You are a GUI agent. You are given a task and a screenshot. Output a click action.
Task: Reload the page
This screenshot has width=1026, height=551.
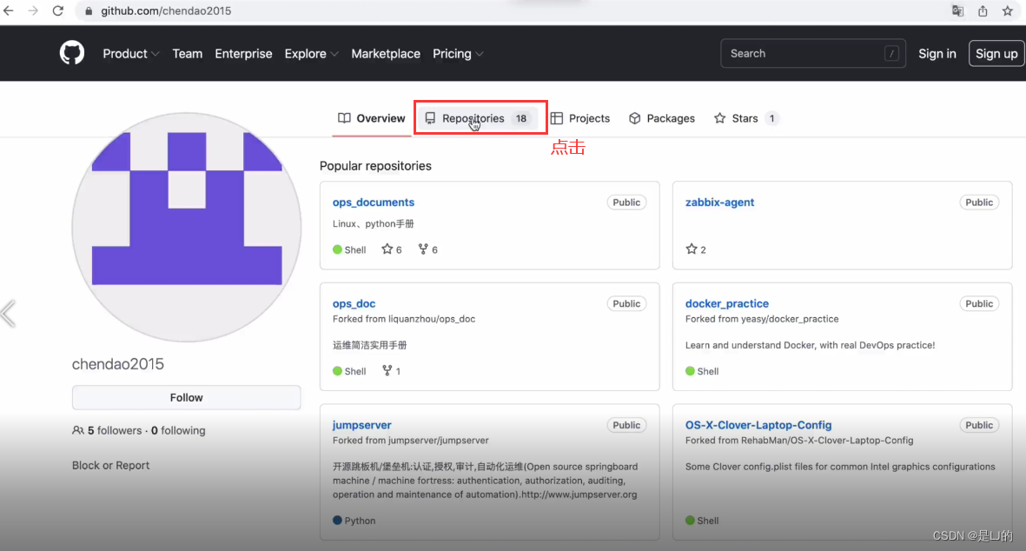coord(58,11)
